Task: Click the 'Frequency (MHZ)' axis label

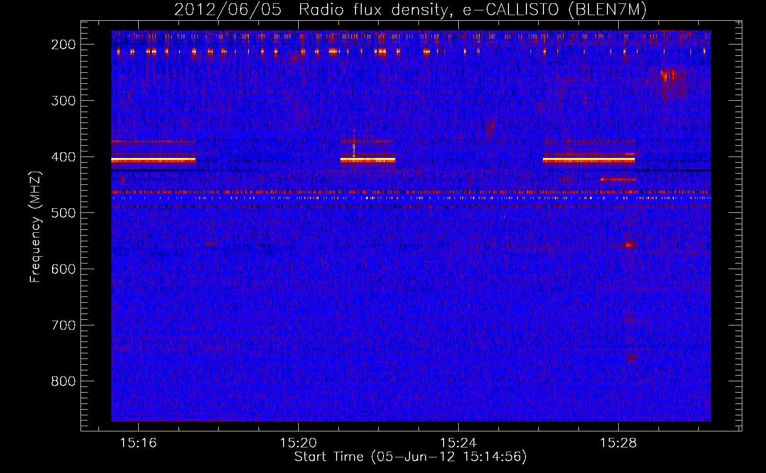Action: [x=36, y=227]
